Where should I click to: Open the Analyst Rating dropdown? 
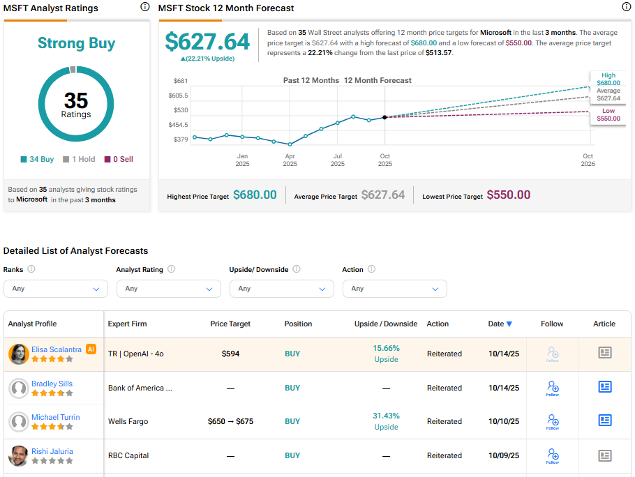(x=169, y=289)
